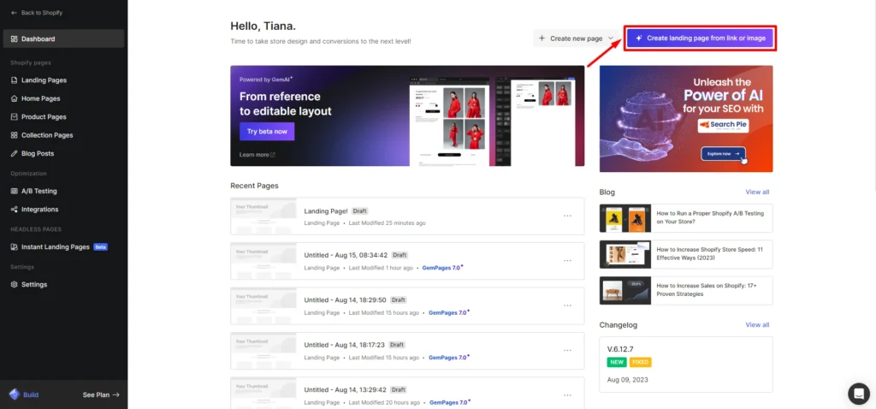Click the Collection Pages grid icon
876x409 pixels.
tap(14, 135)
